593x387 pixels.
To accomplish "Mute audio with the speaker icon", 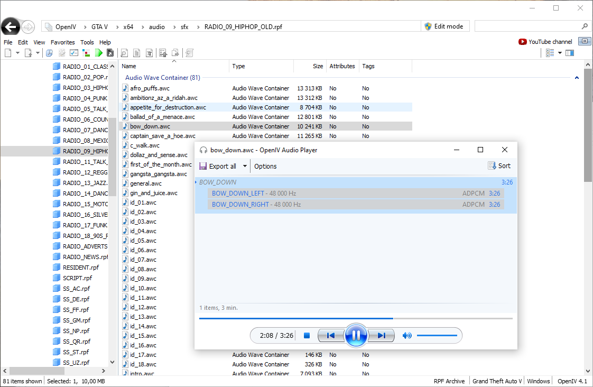I will (x=407, y=335).
